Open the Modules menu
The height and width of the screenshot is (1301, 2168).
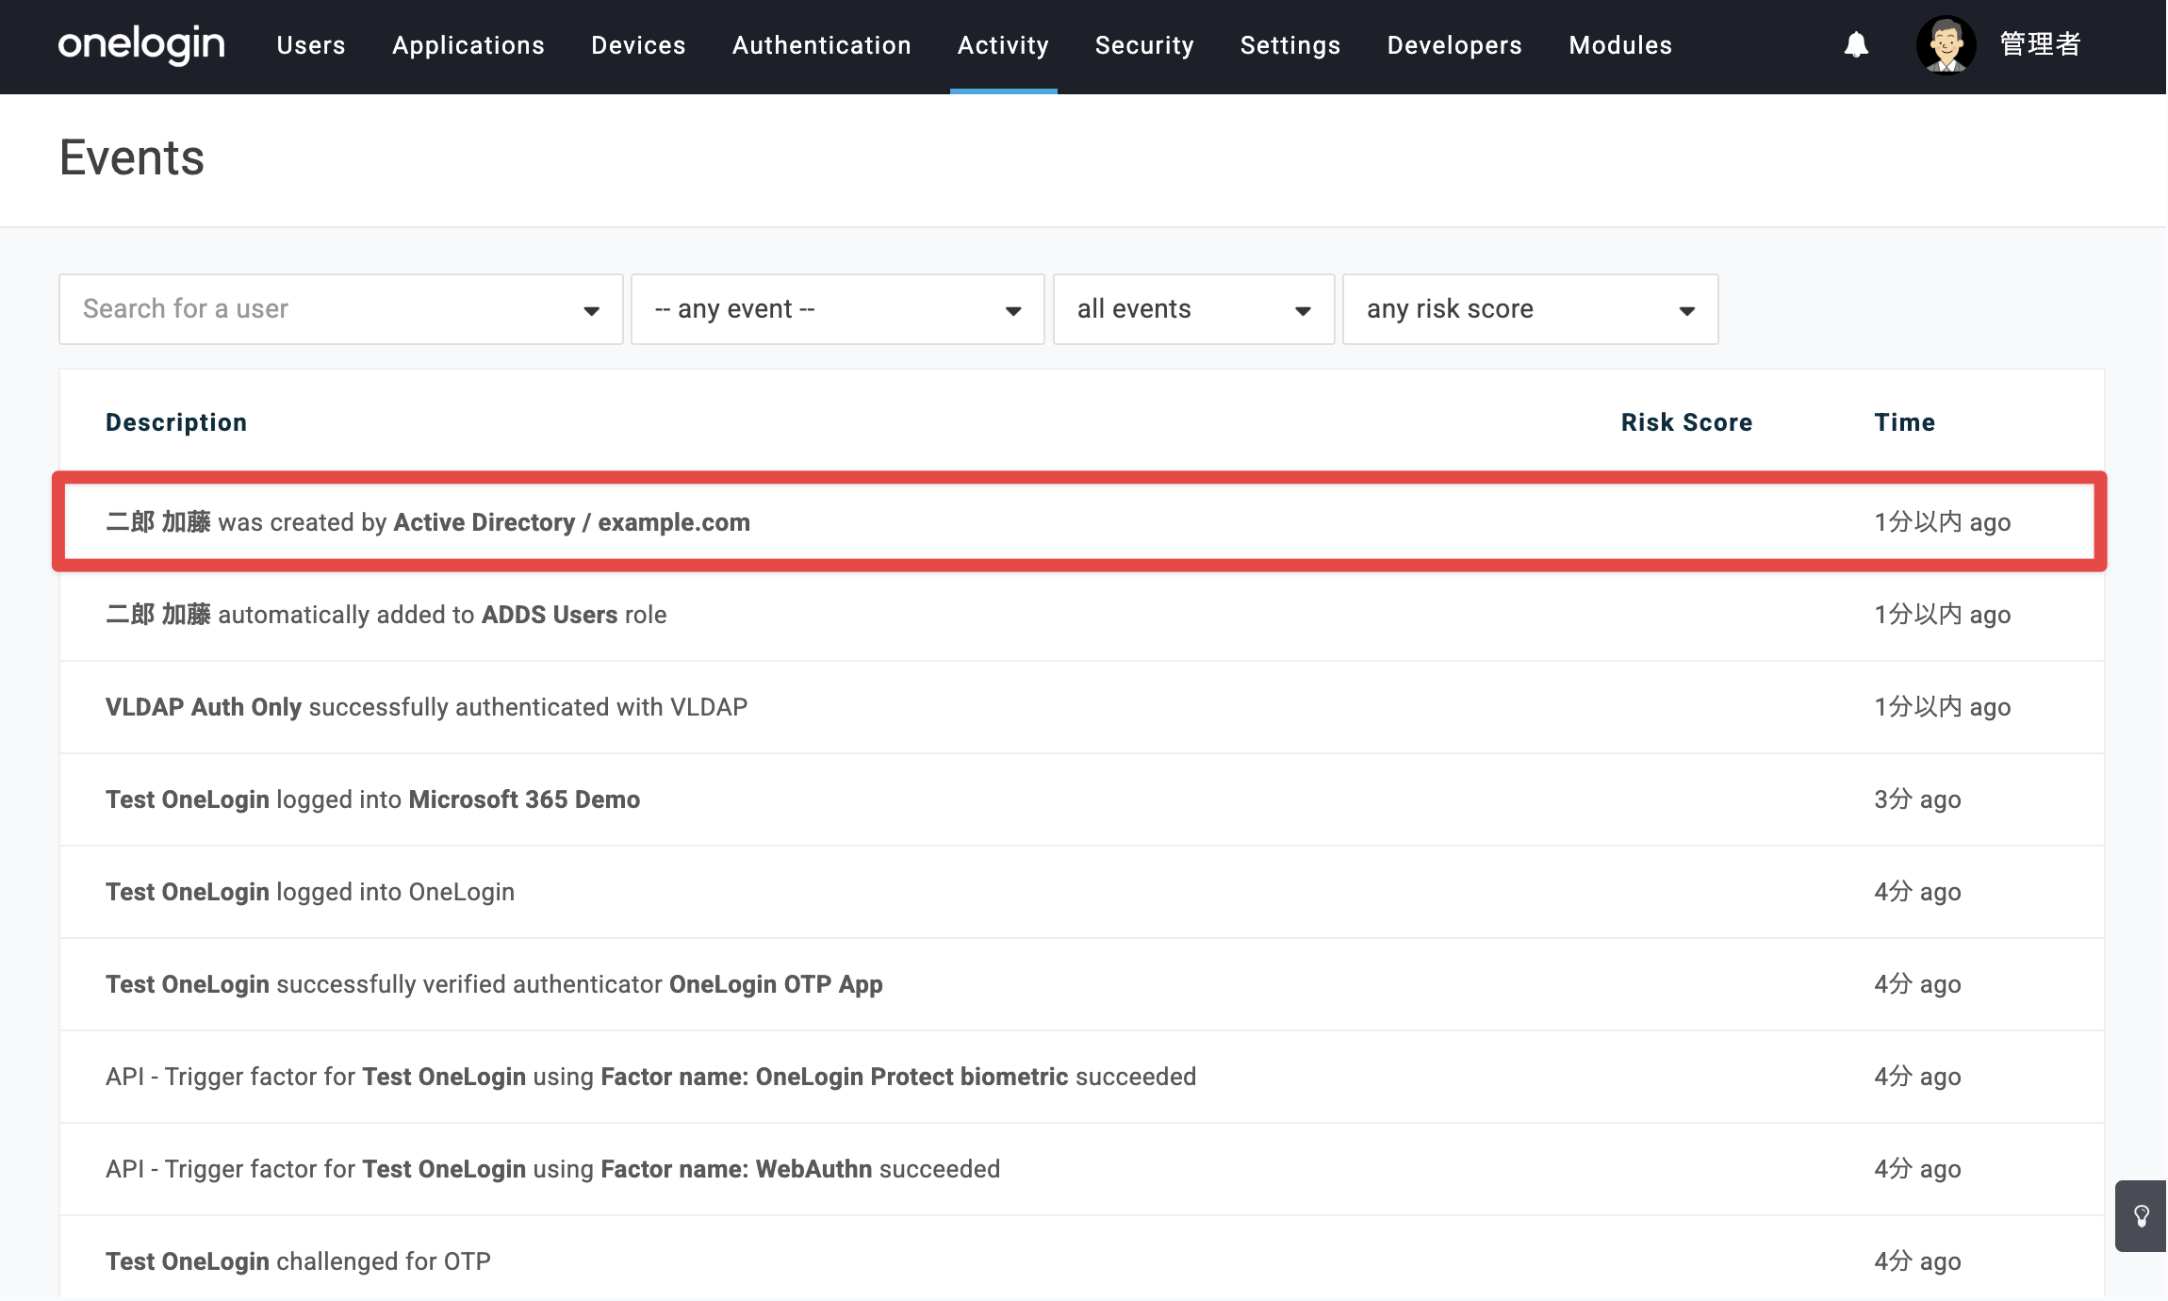(1620, 45)
